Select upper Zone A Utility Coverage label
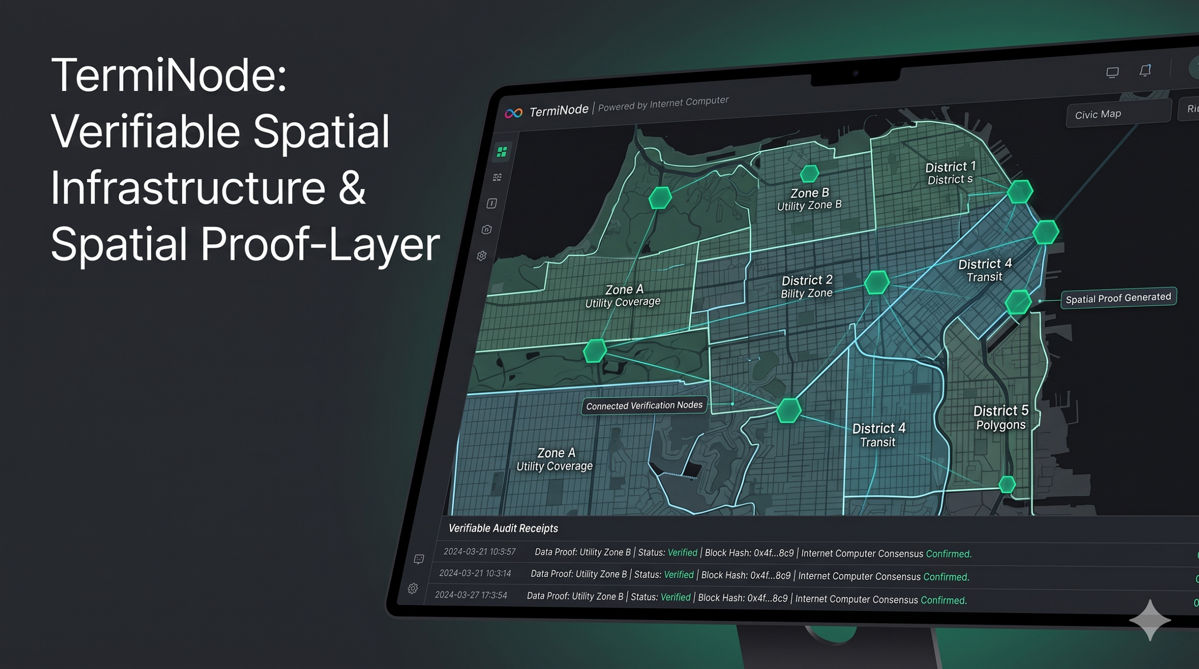1199x669 pixels. (x=623, y=296)
